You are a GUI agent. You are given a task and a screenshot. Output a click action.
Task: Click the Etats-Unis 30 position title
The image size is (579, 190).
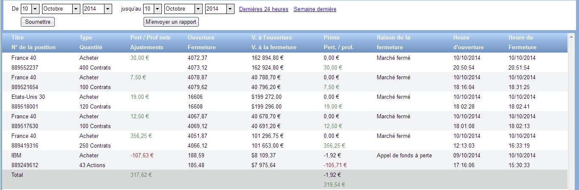28,97
